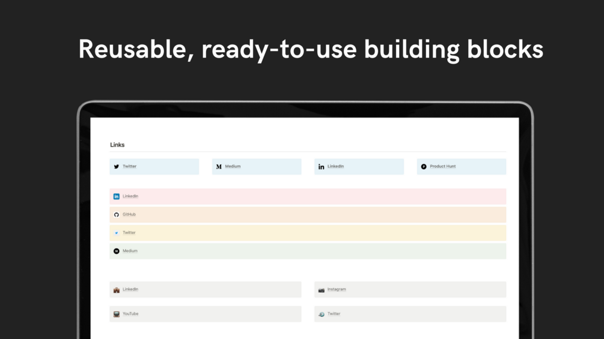
Task: Open the Medium link text in the blue block
Action: tap(233, 167)
